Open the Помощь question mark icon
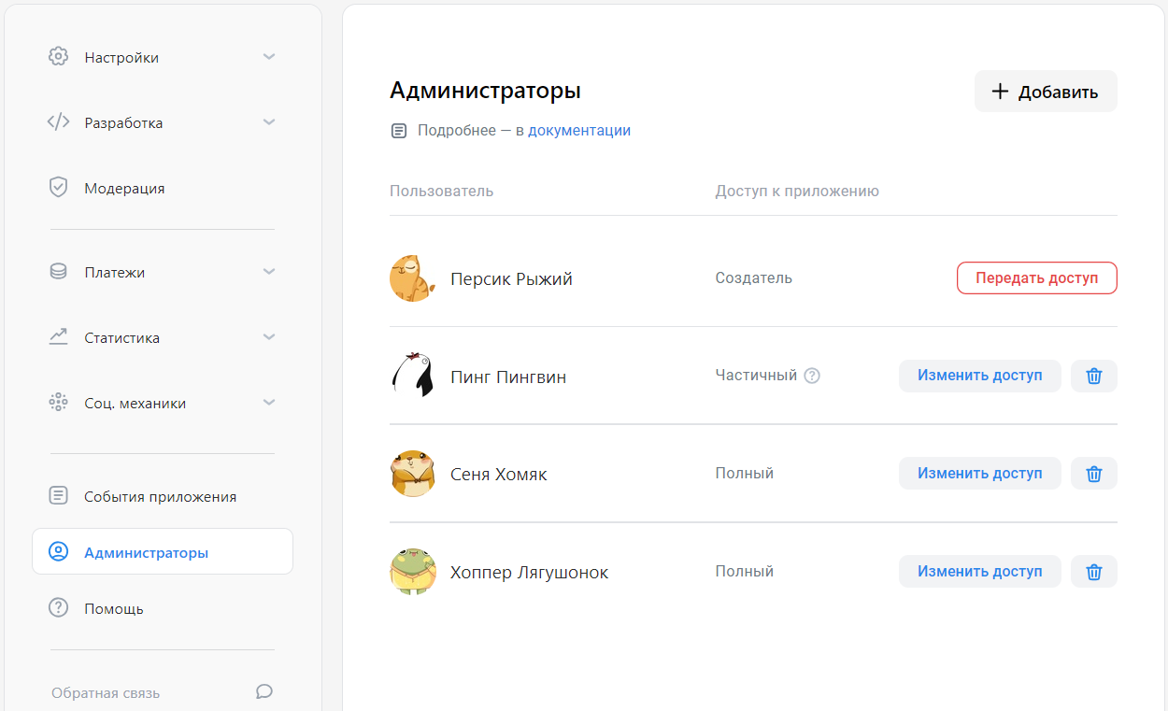 [x=58, y=608]
